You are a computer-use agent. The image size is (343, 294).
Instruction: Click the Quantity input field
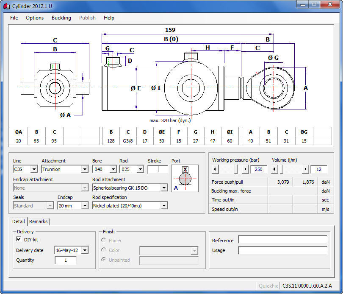click(x=66, y=260)
